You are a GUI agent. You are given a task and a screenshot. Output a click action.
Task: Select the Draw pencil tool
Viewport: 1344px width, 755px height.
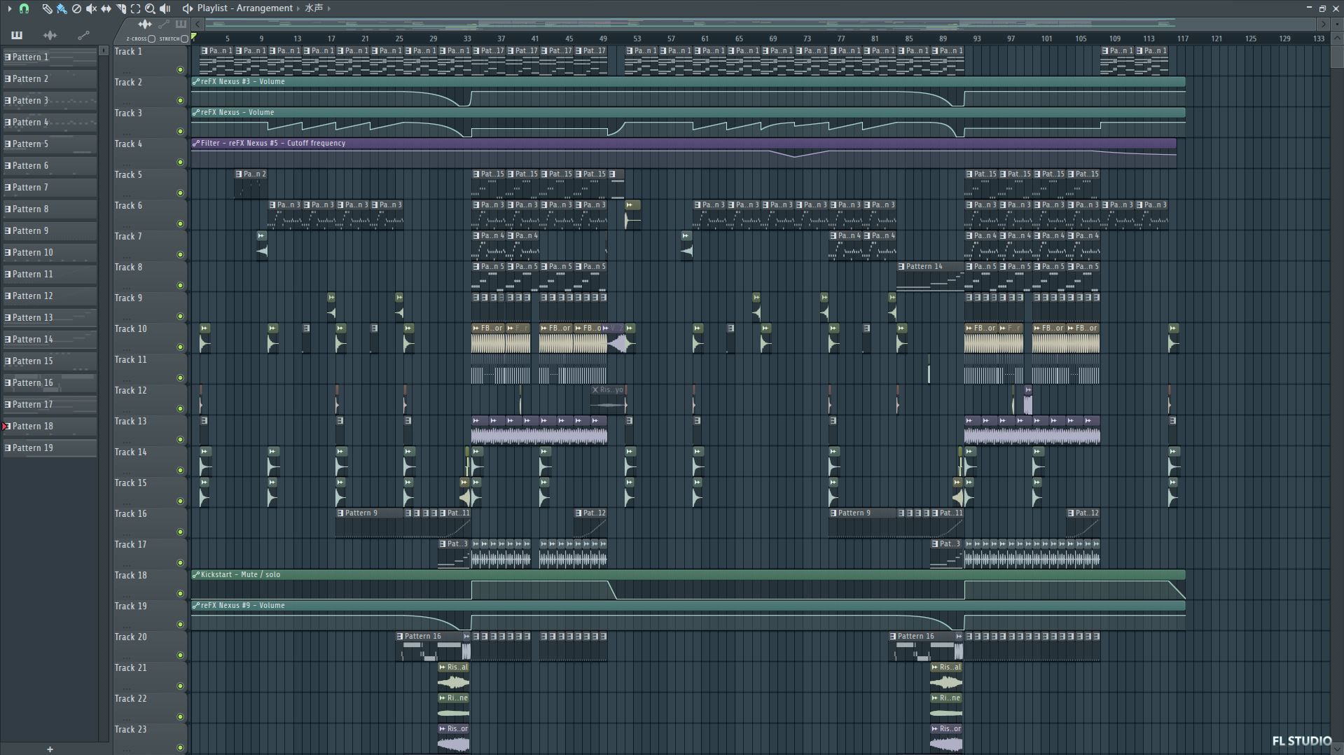click(x=47, y=8)
